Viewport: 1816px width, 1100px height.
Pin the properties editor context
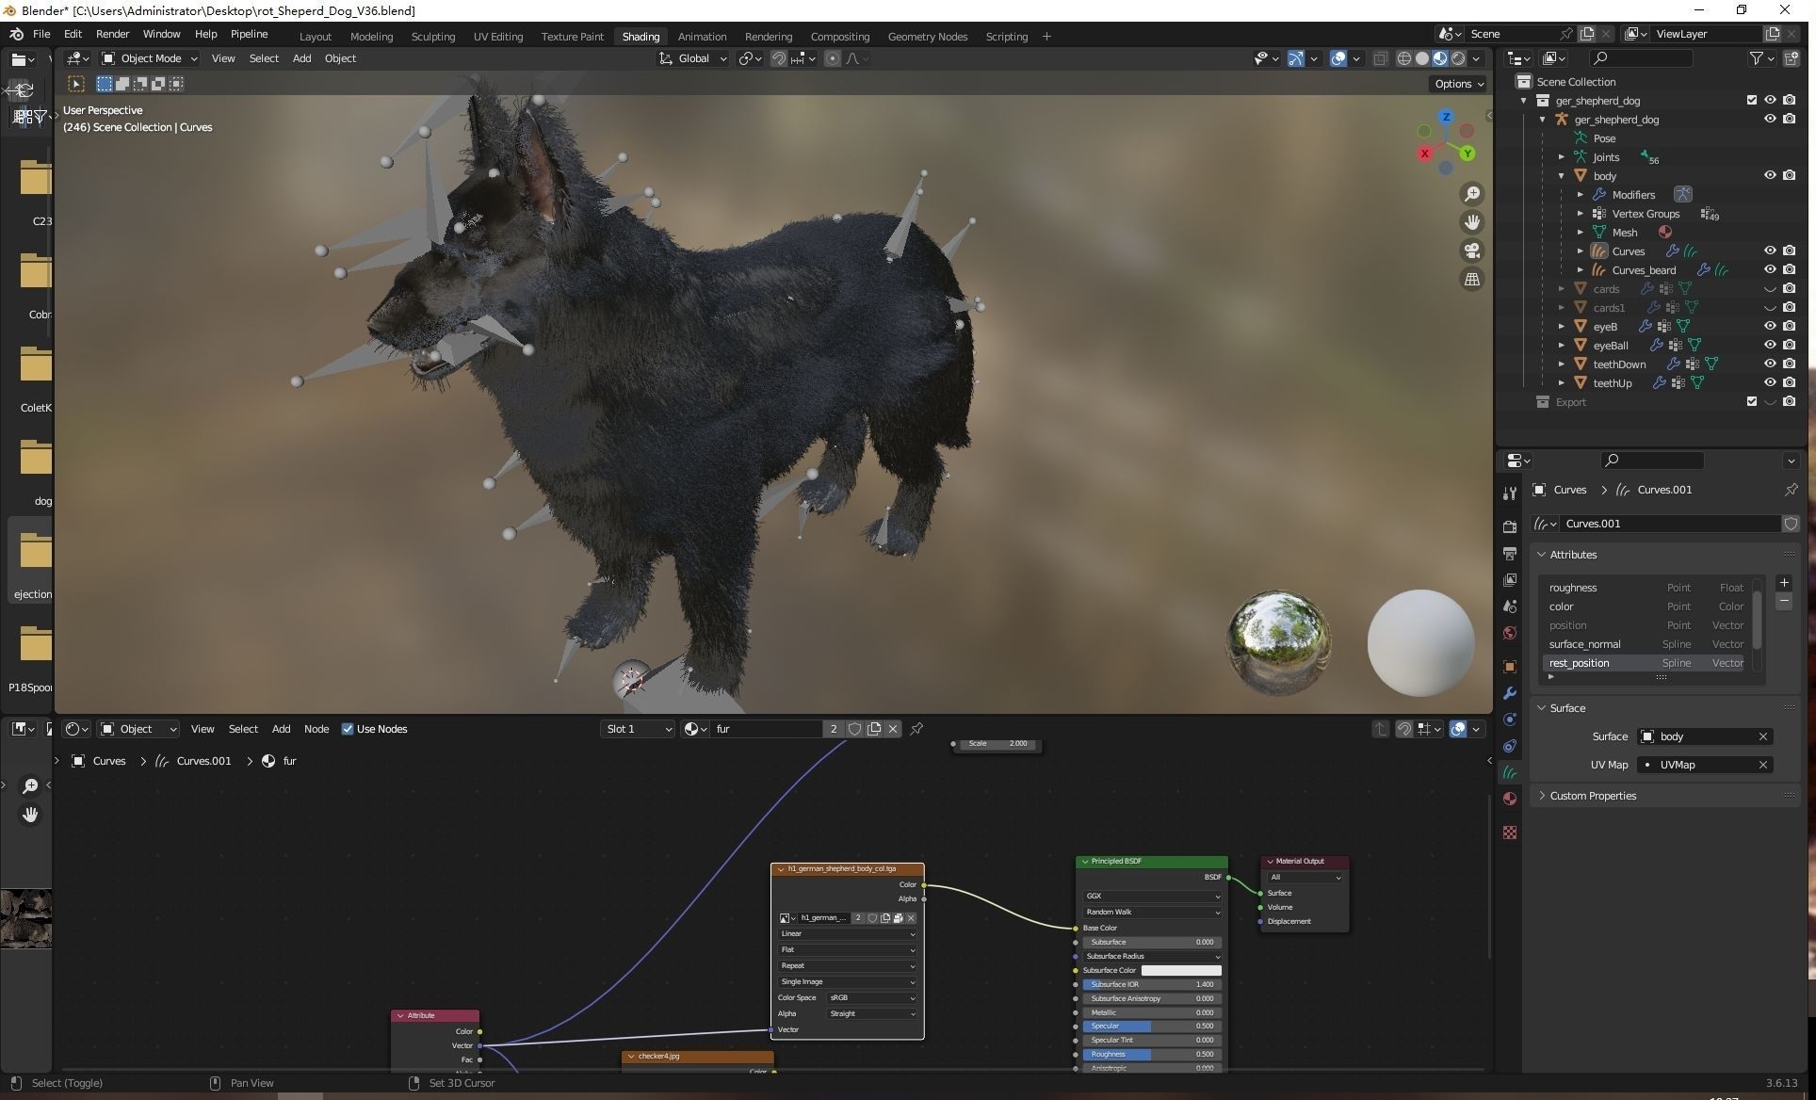click(x=1791, y=490)
